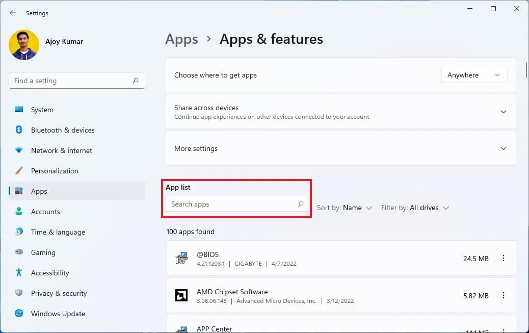The width and height of the screenshot is (529, 333).
Task: Click the Personalization paintbrush icon
Action: tap(19, 171)
